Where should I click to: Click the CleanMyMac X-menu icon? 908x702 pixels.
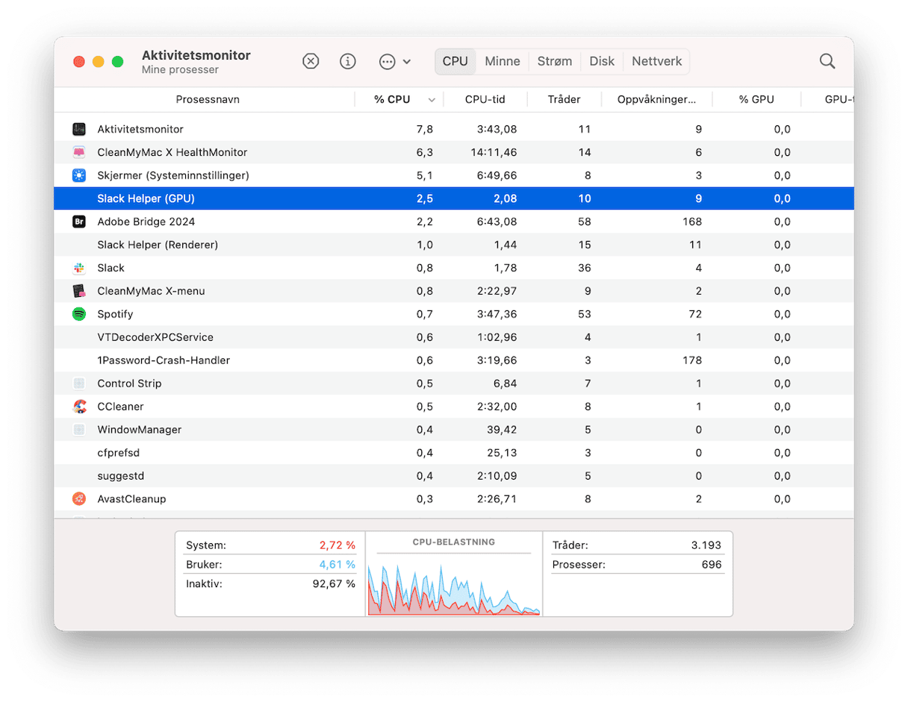pyautogui.click(x=79, y=291)
